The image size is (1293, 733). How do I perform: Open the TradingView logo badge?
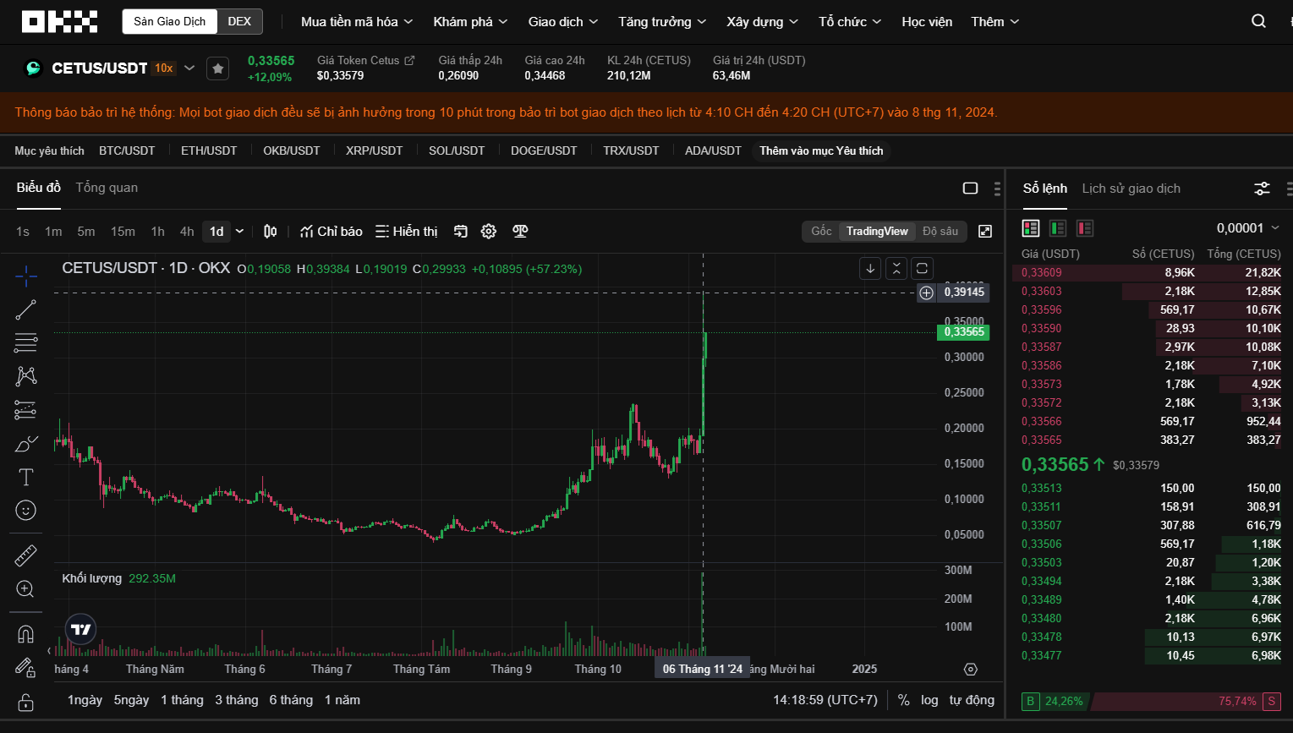(x=81, y=629)
